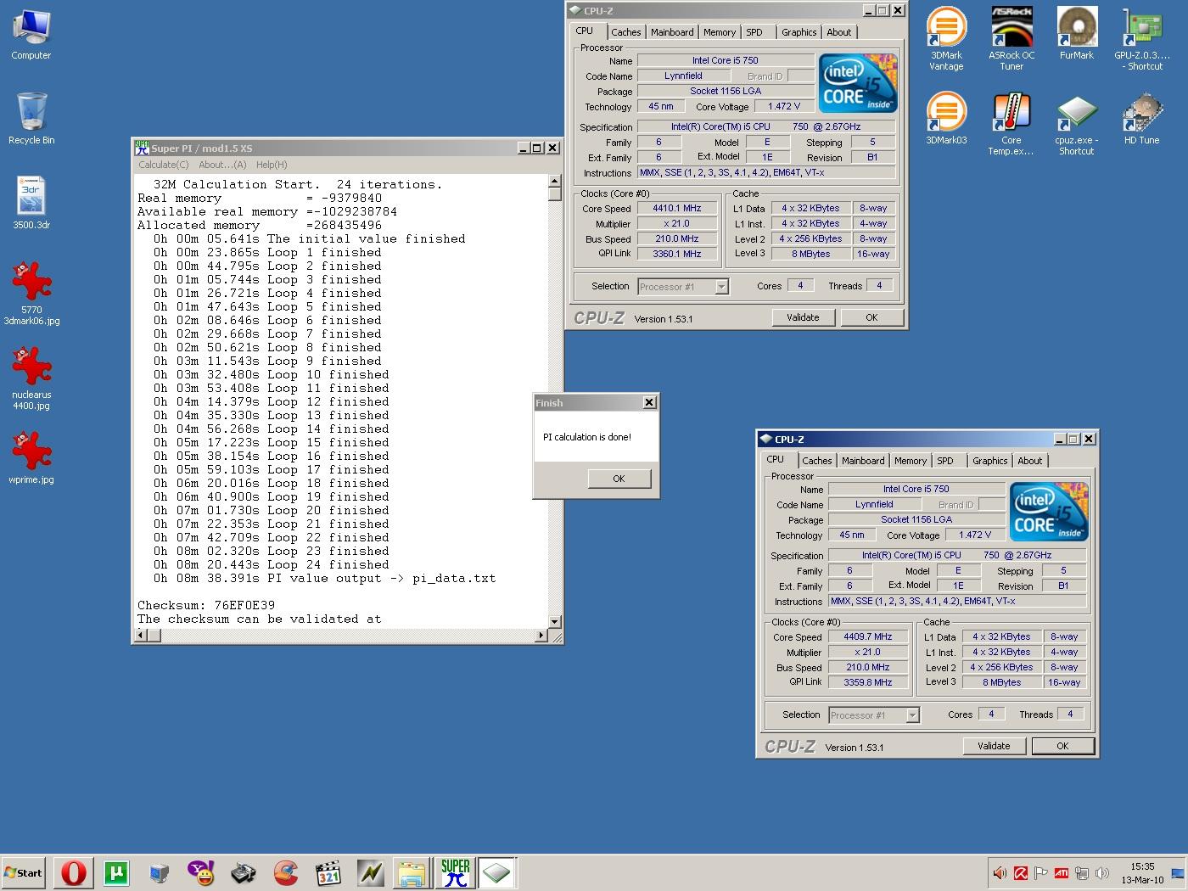The height and width of the screenshot is (891, 1188).
Task: Open the Calculate(C) menu in Super PI
Action: click(164, 165)
